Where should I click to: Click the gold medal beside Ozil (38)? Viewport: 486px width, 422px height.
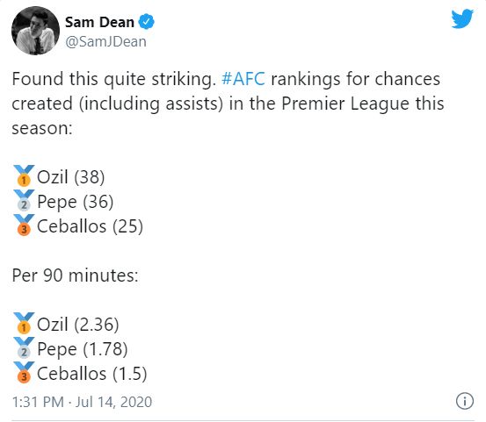point(24,175)
